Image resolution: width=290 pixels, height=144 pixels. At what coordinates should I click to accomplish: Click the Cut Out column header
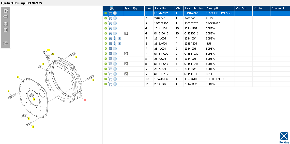(243, 8)
